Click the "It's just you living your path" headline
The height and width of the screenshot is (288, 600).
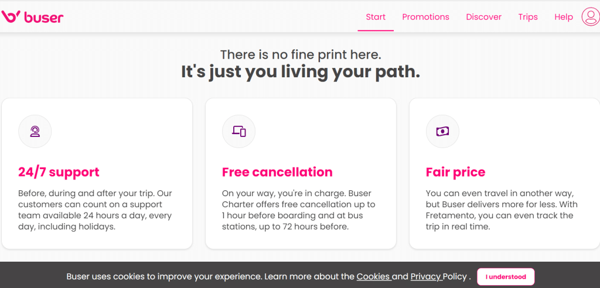tap(300, 72)
